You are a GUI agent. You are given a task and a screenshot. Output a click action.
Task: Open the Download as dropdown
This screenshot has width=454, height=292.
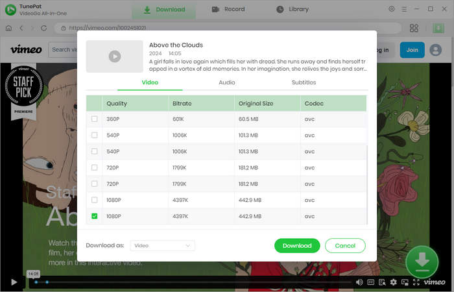(162, 246)
